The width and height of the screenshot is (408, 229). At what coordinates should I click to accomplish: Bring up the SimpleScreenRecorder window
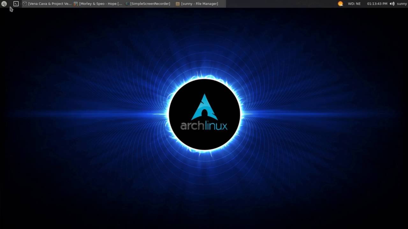pos(149,4)
